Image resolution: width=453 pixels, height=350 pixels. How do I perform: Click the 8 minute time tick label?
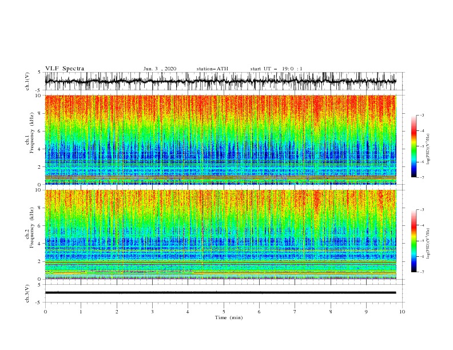(x=331, y=312)
